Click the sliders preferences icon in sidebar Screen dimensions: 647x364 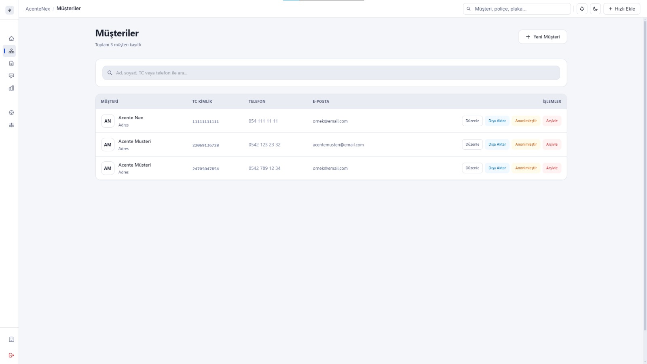[x=11, y=125]
